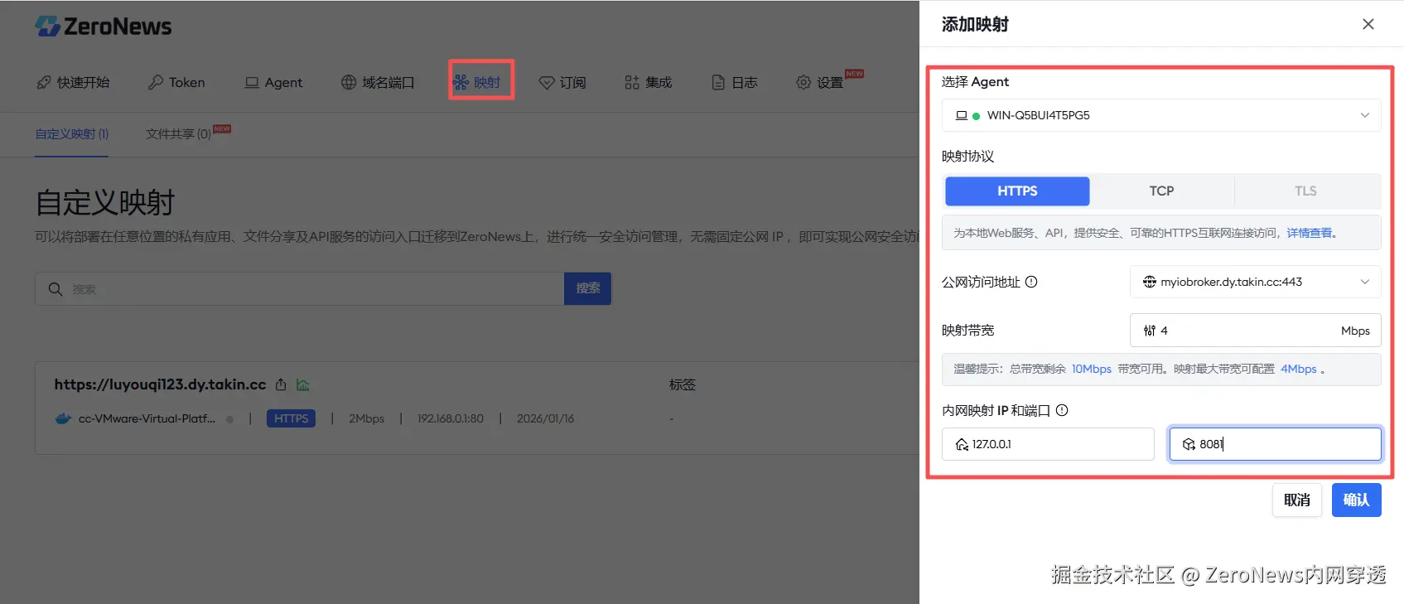
Task: Open the 域名端口 nav item
Action: click(378, 82)
